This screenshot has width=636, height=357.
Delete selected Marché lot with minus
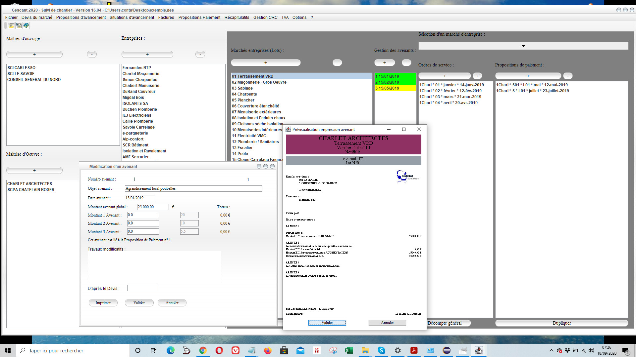tap(337, 62)
